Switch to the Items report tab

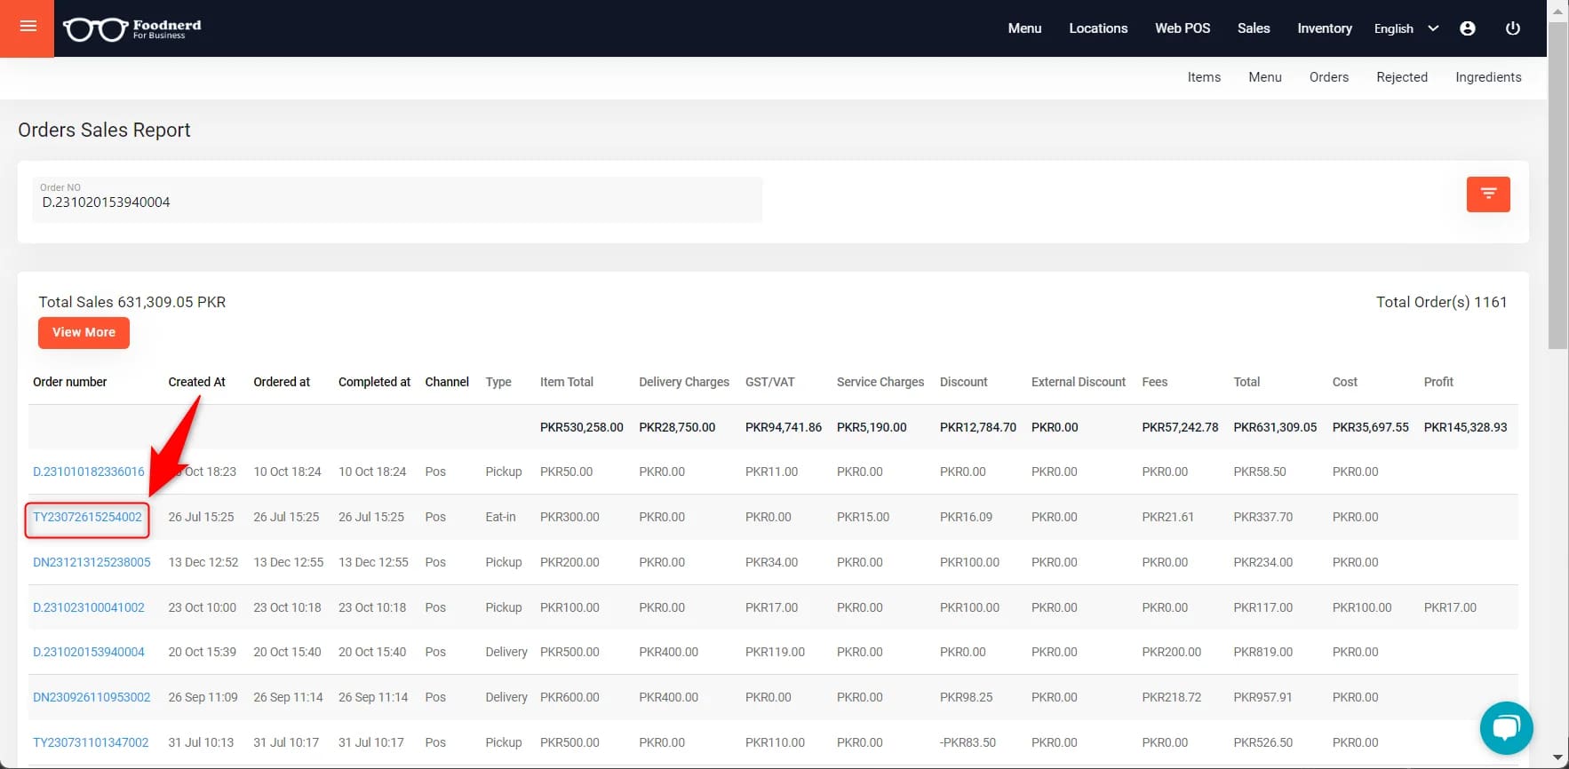(x=1204, y=77)
